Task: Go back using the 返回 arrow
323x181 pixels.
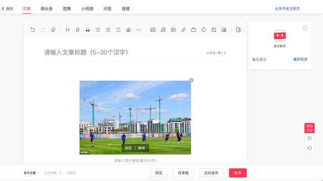Action: [8, 9]
